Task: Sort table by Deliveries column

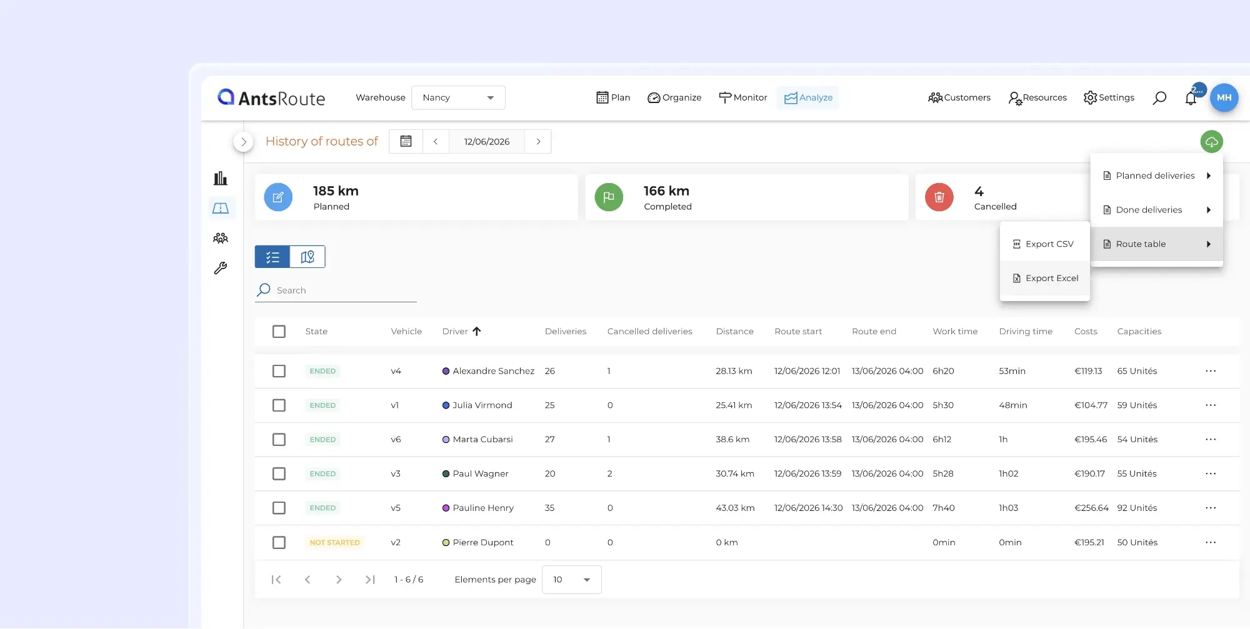Action: (566, 332)
